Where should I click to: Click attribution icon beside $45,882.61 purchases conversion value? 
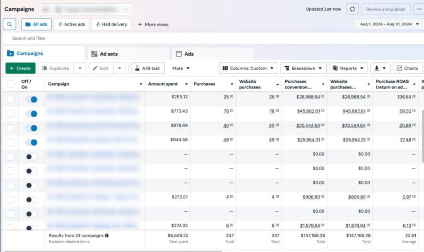tap(323, 111)
